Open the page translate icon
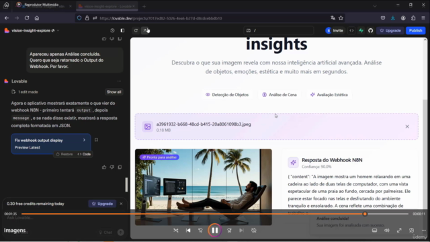The image size is (430, 242). click(333, 18)
